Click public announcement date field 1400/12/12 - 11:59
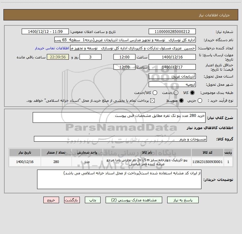This screenshot has width=242, height=234. coord(45,31)
